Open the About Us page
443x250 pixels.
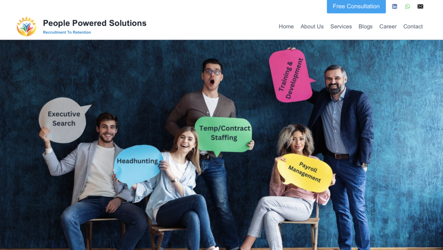tap(312, 26)
